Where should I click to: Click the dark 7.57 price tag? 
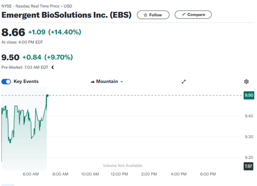[x=249, y=166]
